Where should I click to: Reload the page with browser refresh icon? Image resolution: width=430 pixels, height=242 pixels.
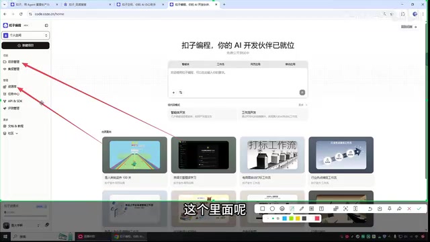21,14
